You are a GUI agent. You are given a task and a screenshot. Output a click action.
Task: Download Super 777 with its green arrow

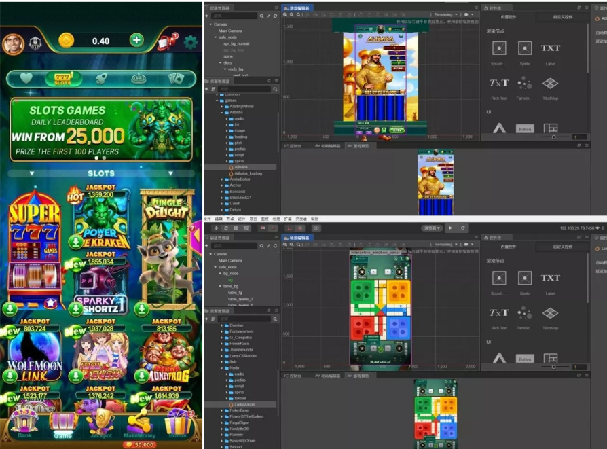pos(10,309)
